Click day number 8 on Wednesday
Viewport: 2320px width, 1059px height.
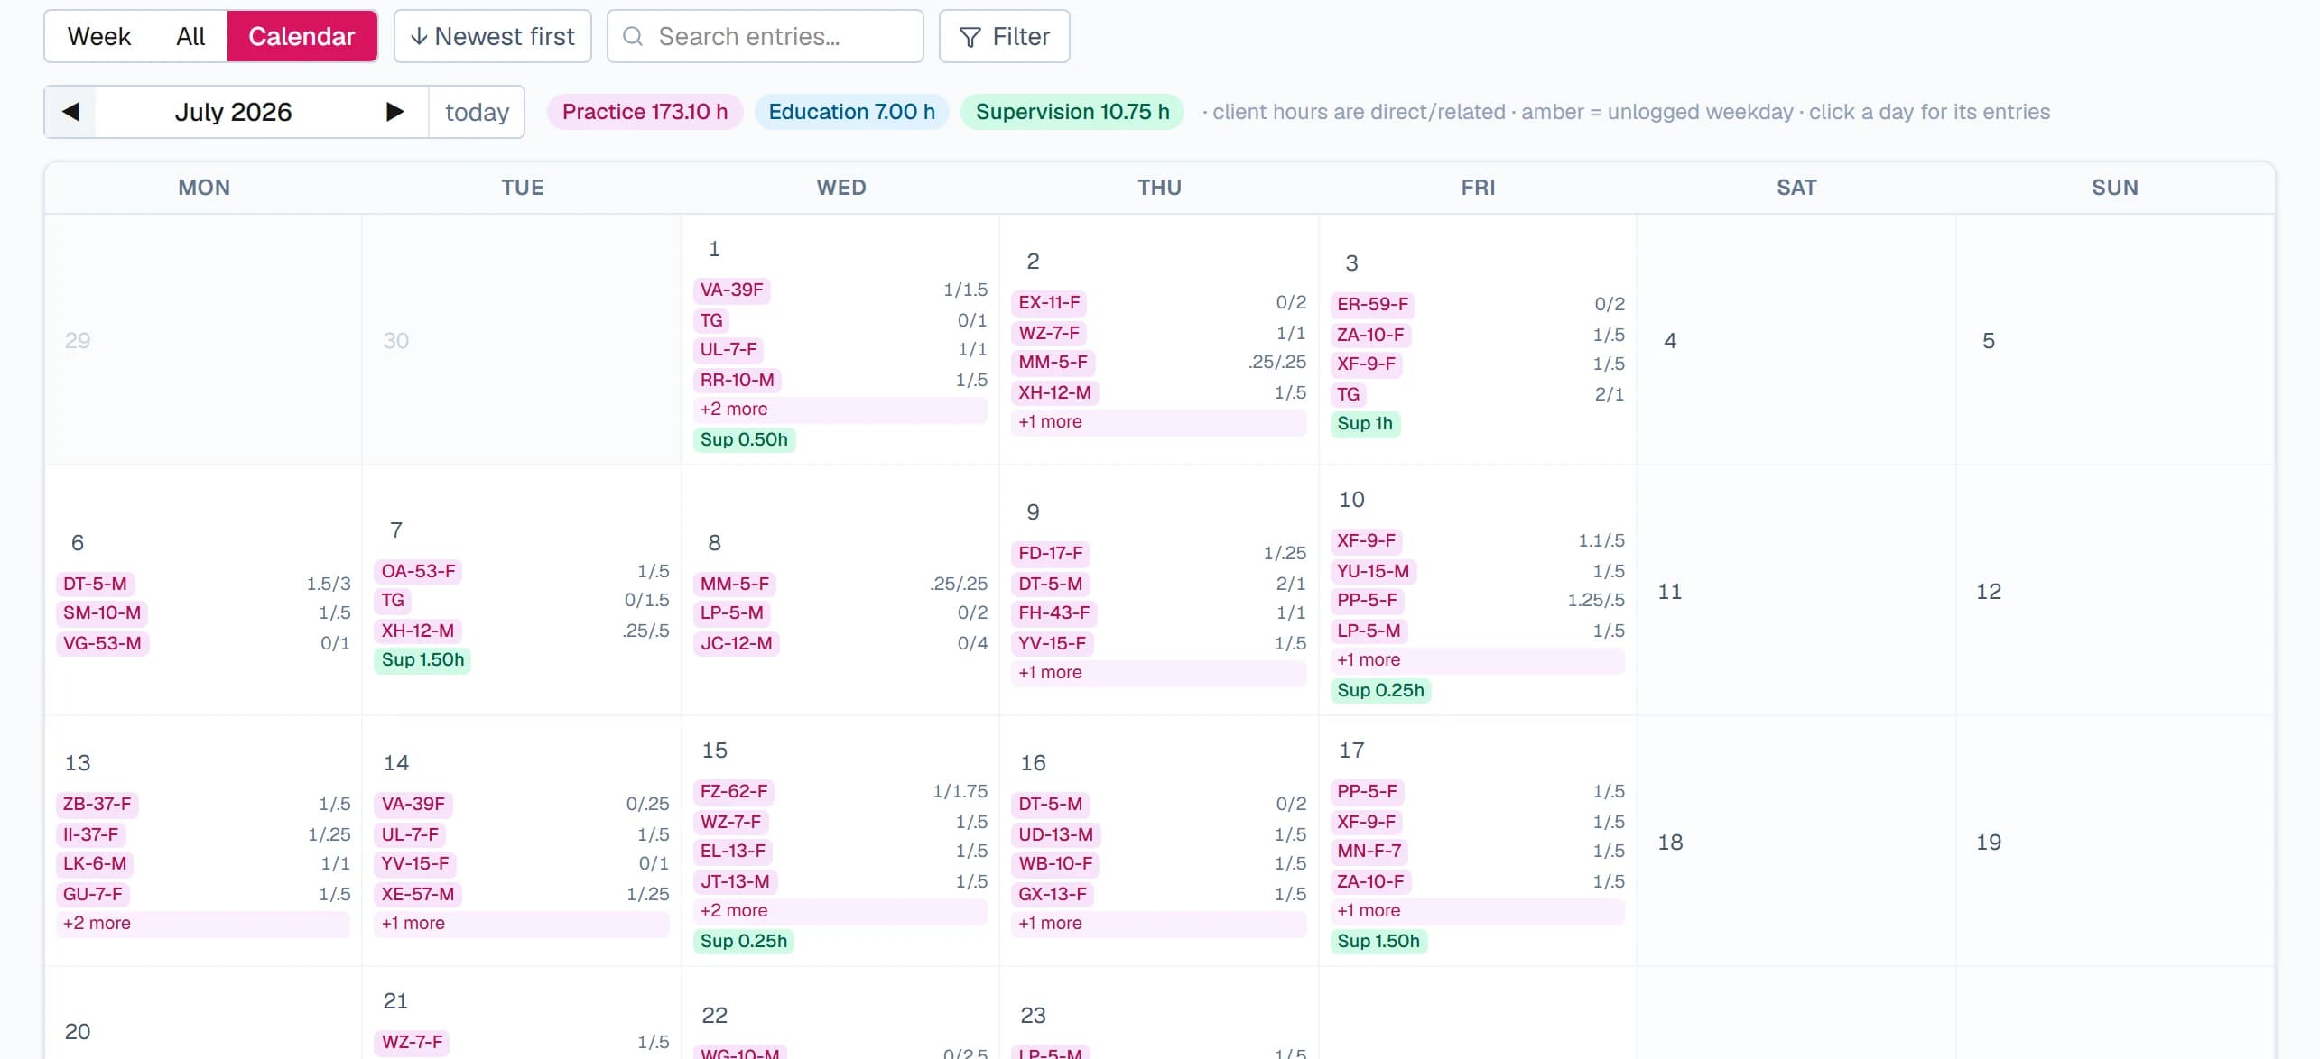[714, 543]
